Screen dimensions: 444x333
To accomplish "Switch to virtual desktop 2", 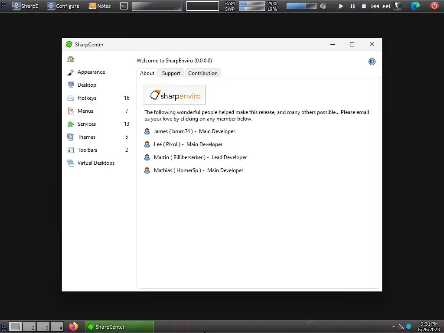I will [29, 327].
